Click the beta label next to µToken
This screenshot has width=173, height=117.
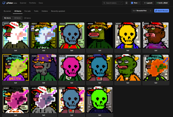point(15,3)
